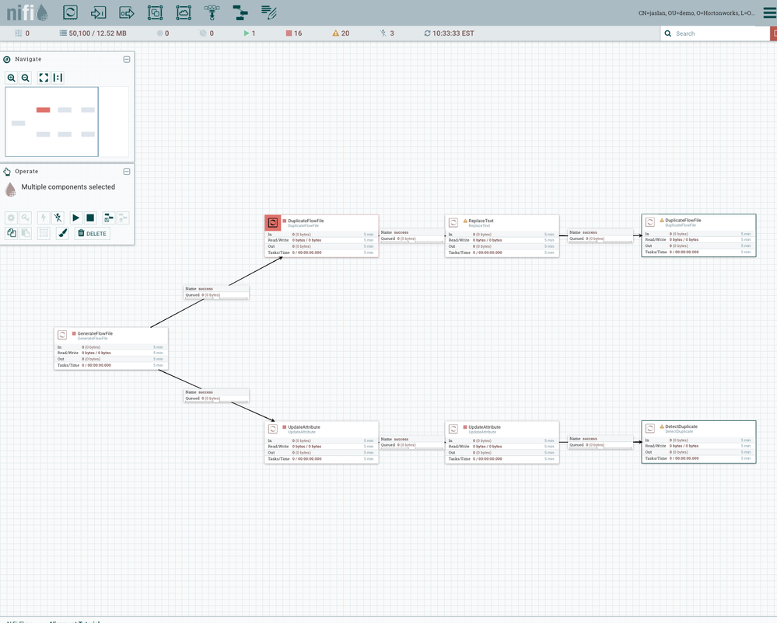Click the Output Port toolbar icon

127,12
